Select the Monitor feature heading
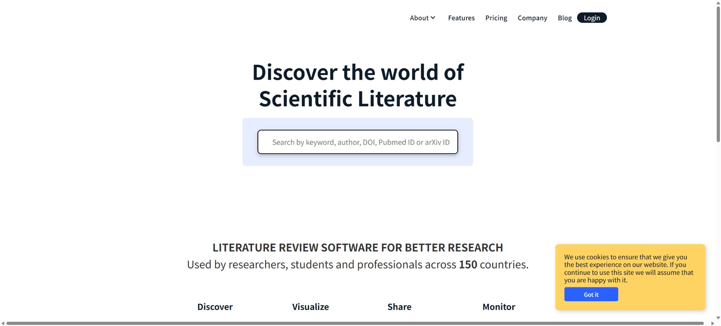 [499, 307]
